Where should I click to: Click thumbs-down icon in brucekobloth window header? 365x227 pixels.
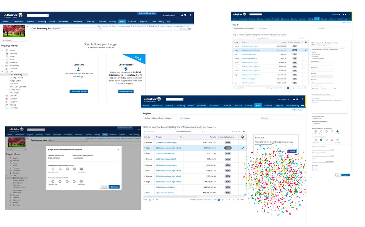(185, 15)
